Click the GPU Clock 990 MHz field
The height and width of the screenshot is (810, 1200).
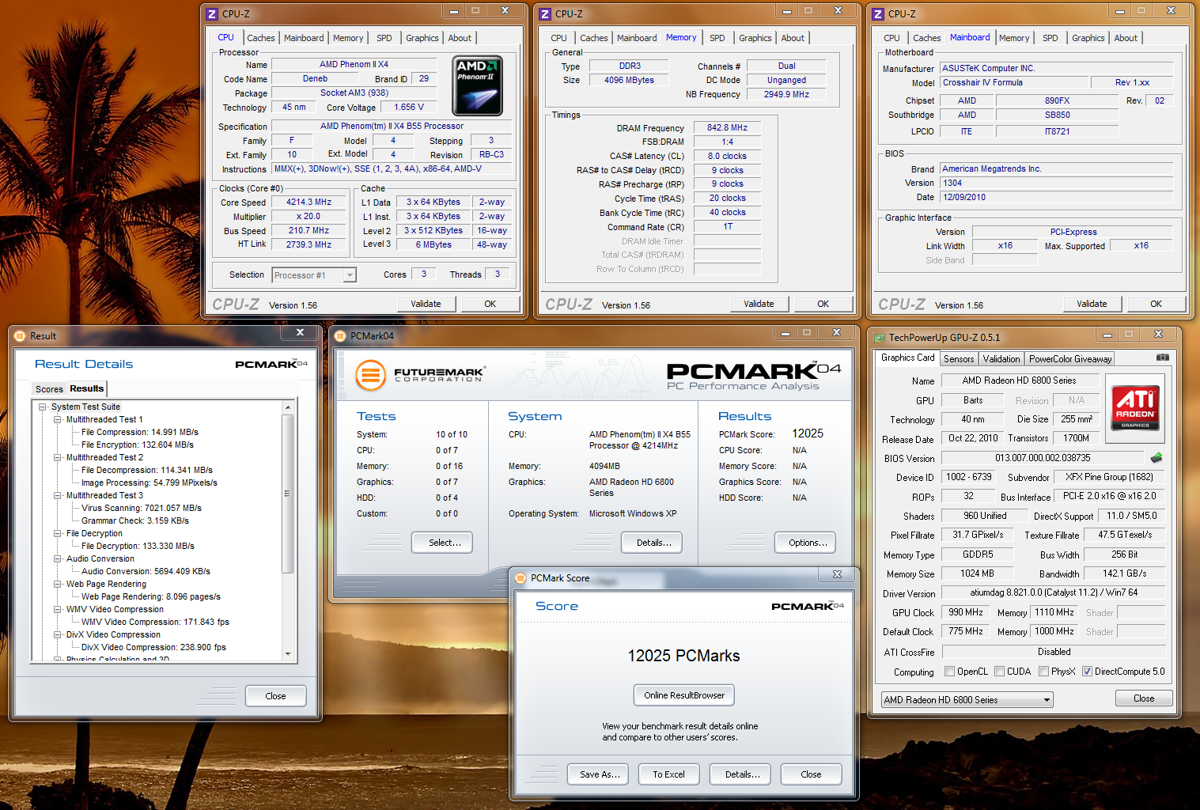pos(966,612)
